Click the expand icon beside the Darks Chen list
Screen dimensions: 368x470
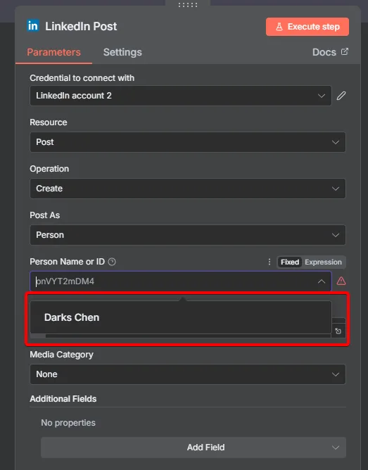pyautogui.click(x=338, y=331)
